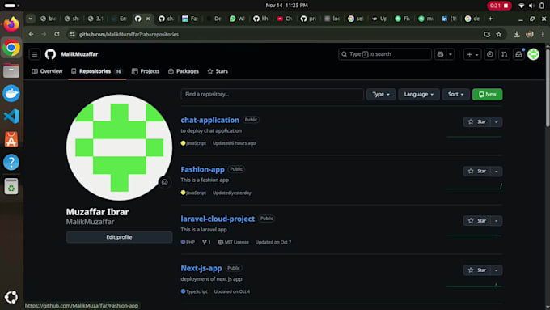Screen dimensions: 550x310
Task: Open the notifications inbox icon
Action: (518, 54)
